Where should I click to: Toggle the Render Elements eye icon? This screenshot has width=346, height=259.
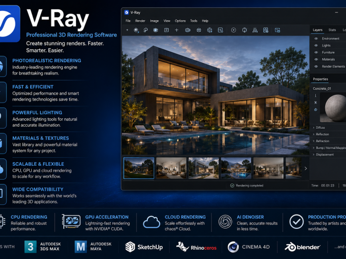tap(316, 66)
